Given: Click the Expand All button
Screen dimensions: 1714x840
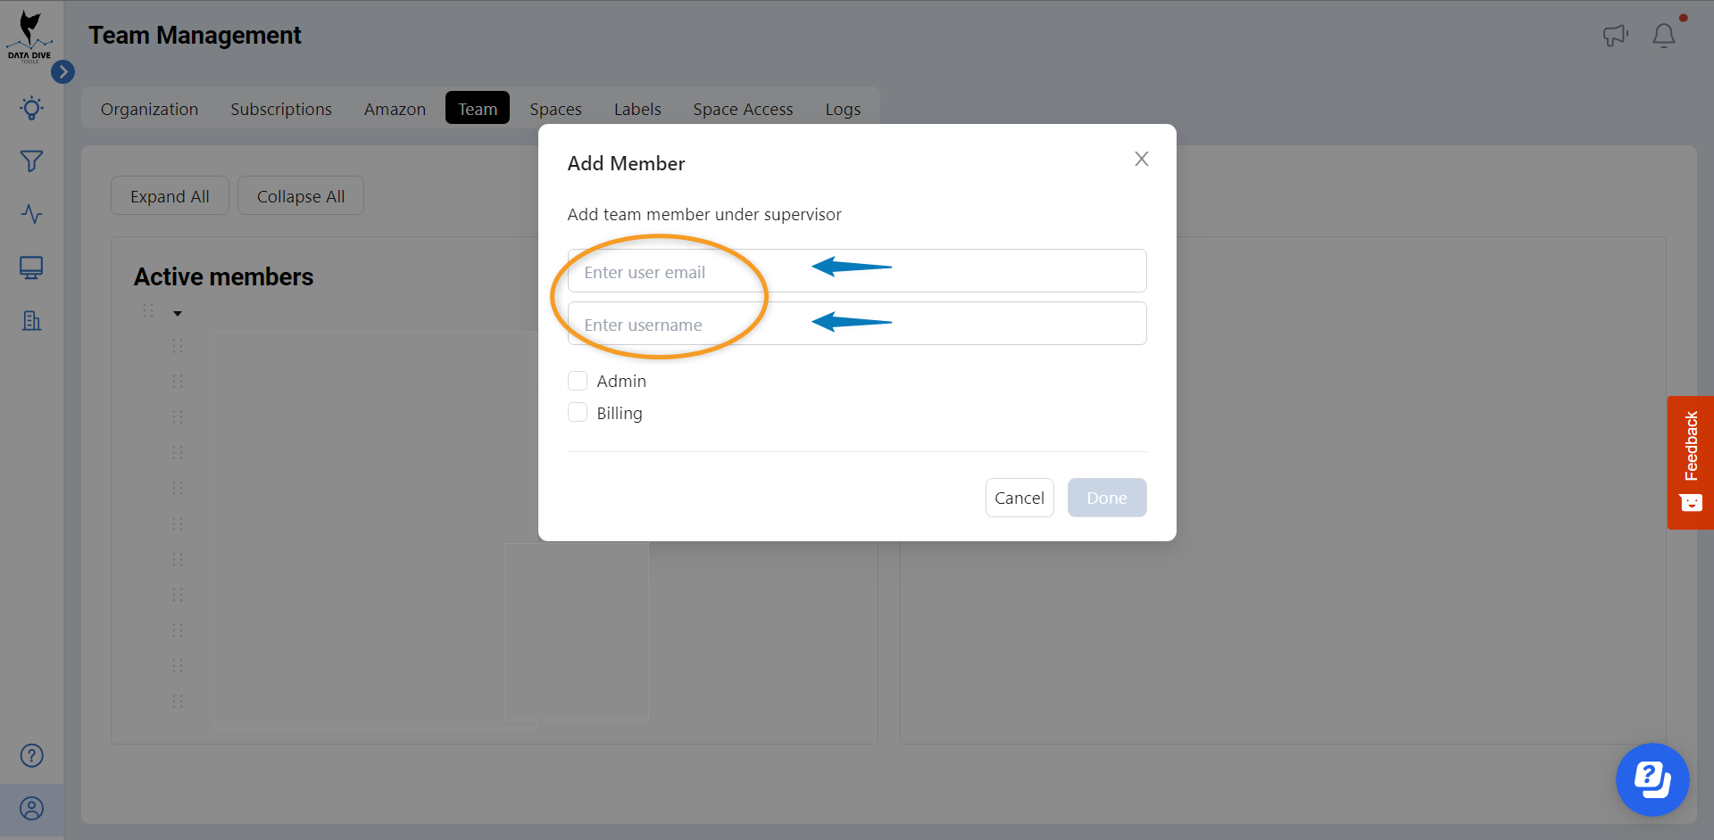Looking at the screenshot, I should [x=170, y=196].
